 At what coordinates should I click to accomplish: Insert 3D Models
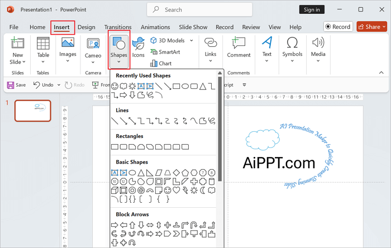[x=168, y=40]
